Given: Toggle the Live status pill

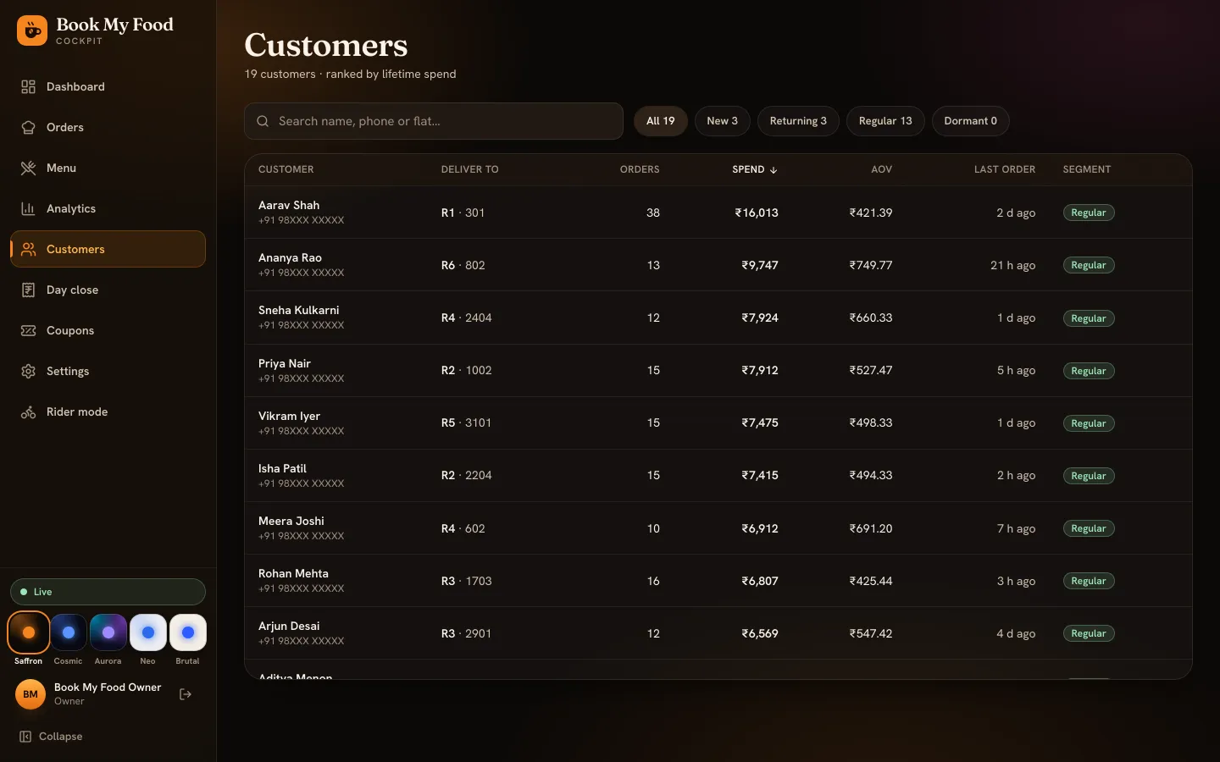Looking at the screenshot, I should (108, 592).
